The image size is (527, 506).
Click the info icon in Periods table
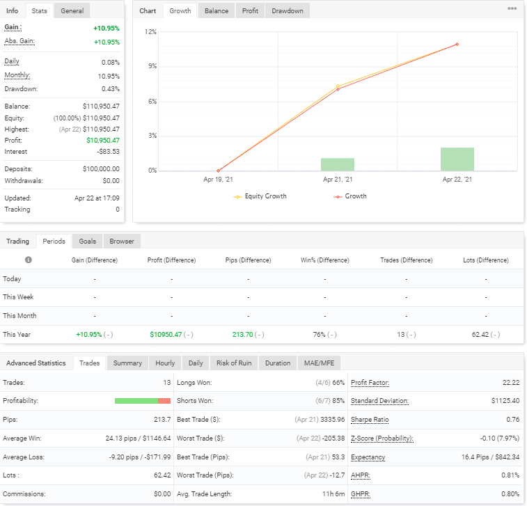click(x=29, y=260)
